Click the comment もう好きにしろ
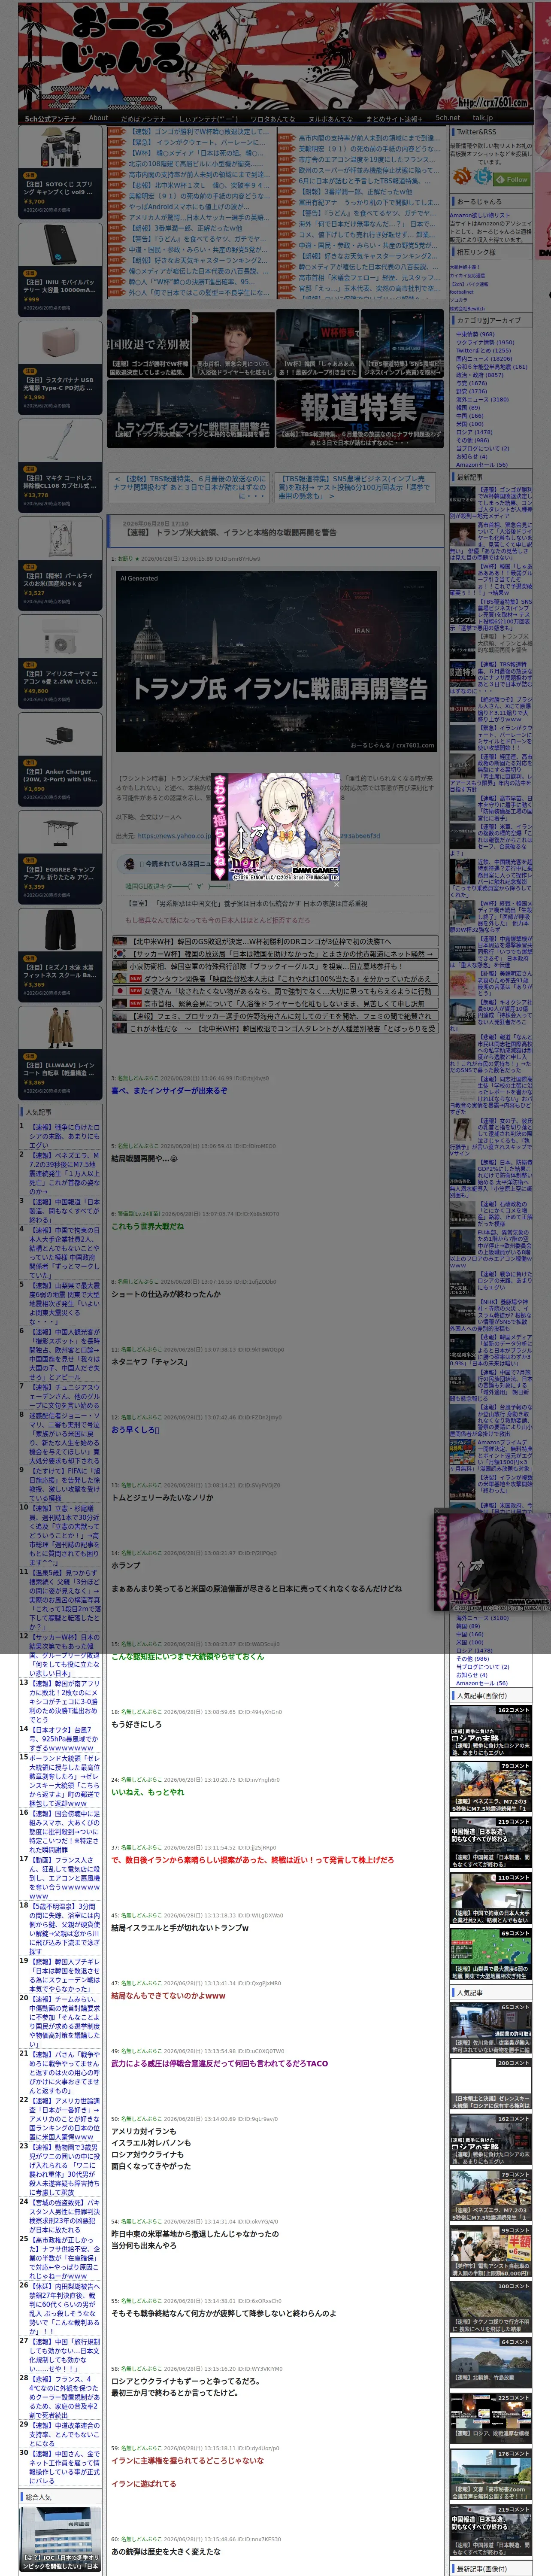Image resolution: width=551 pixels, height=2576 pixels. (x=136, y=1725)
